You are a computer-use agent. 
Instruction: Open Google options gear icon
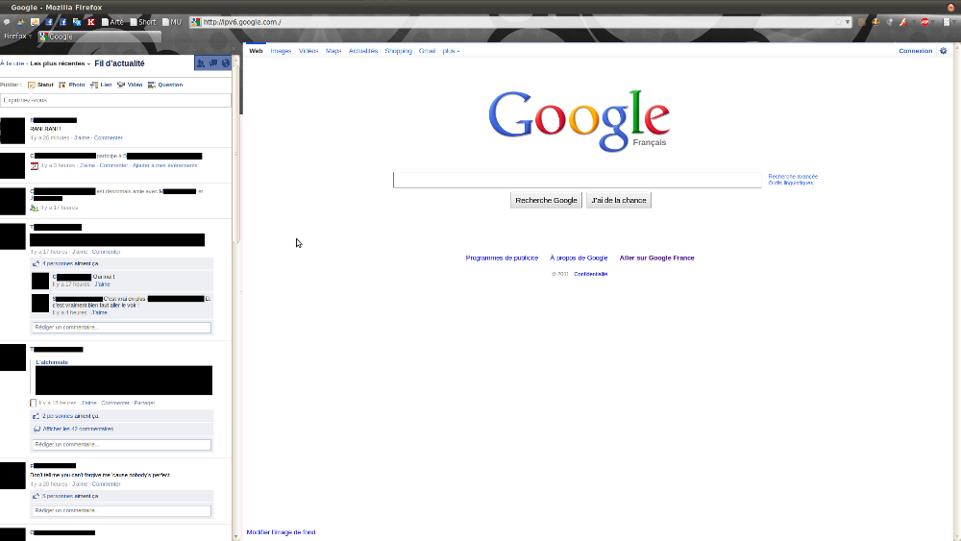coord(944,51)
